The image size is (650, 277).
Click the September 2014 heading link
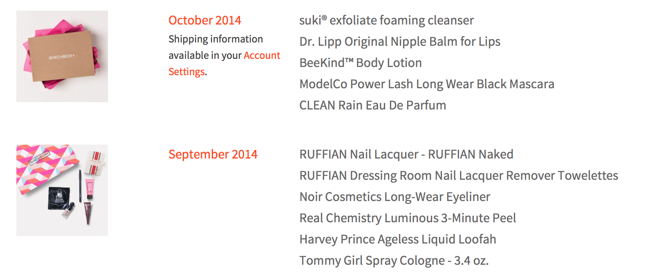click(213, 154)
